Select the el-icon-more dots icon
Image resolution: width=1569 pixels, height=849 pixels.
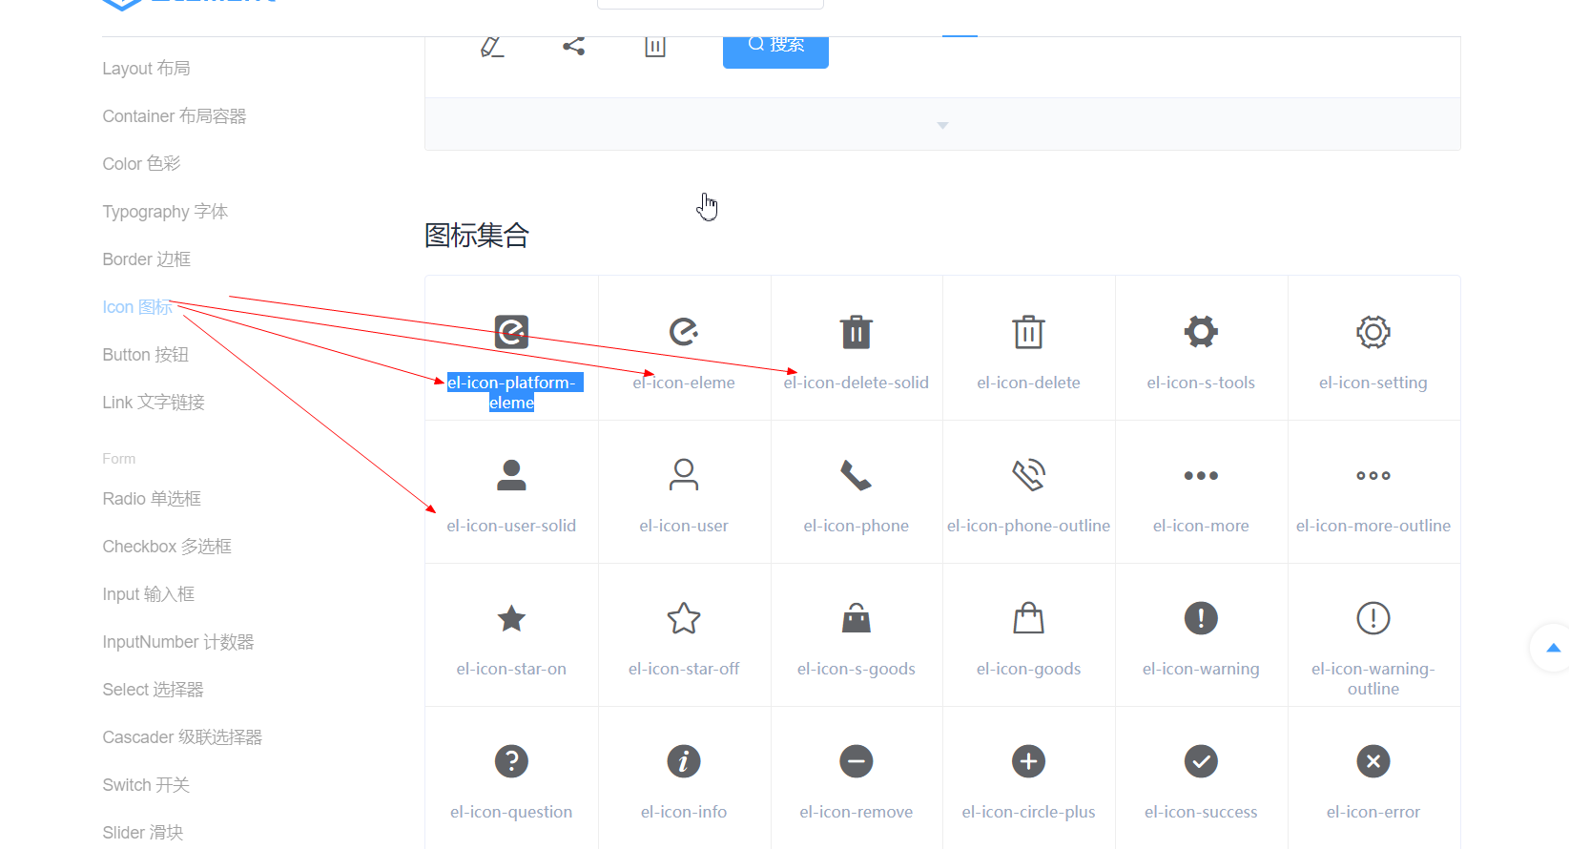(x=1201, y=475)
